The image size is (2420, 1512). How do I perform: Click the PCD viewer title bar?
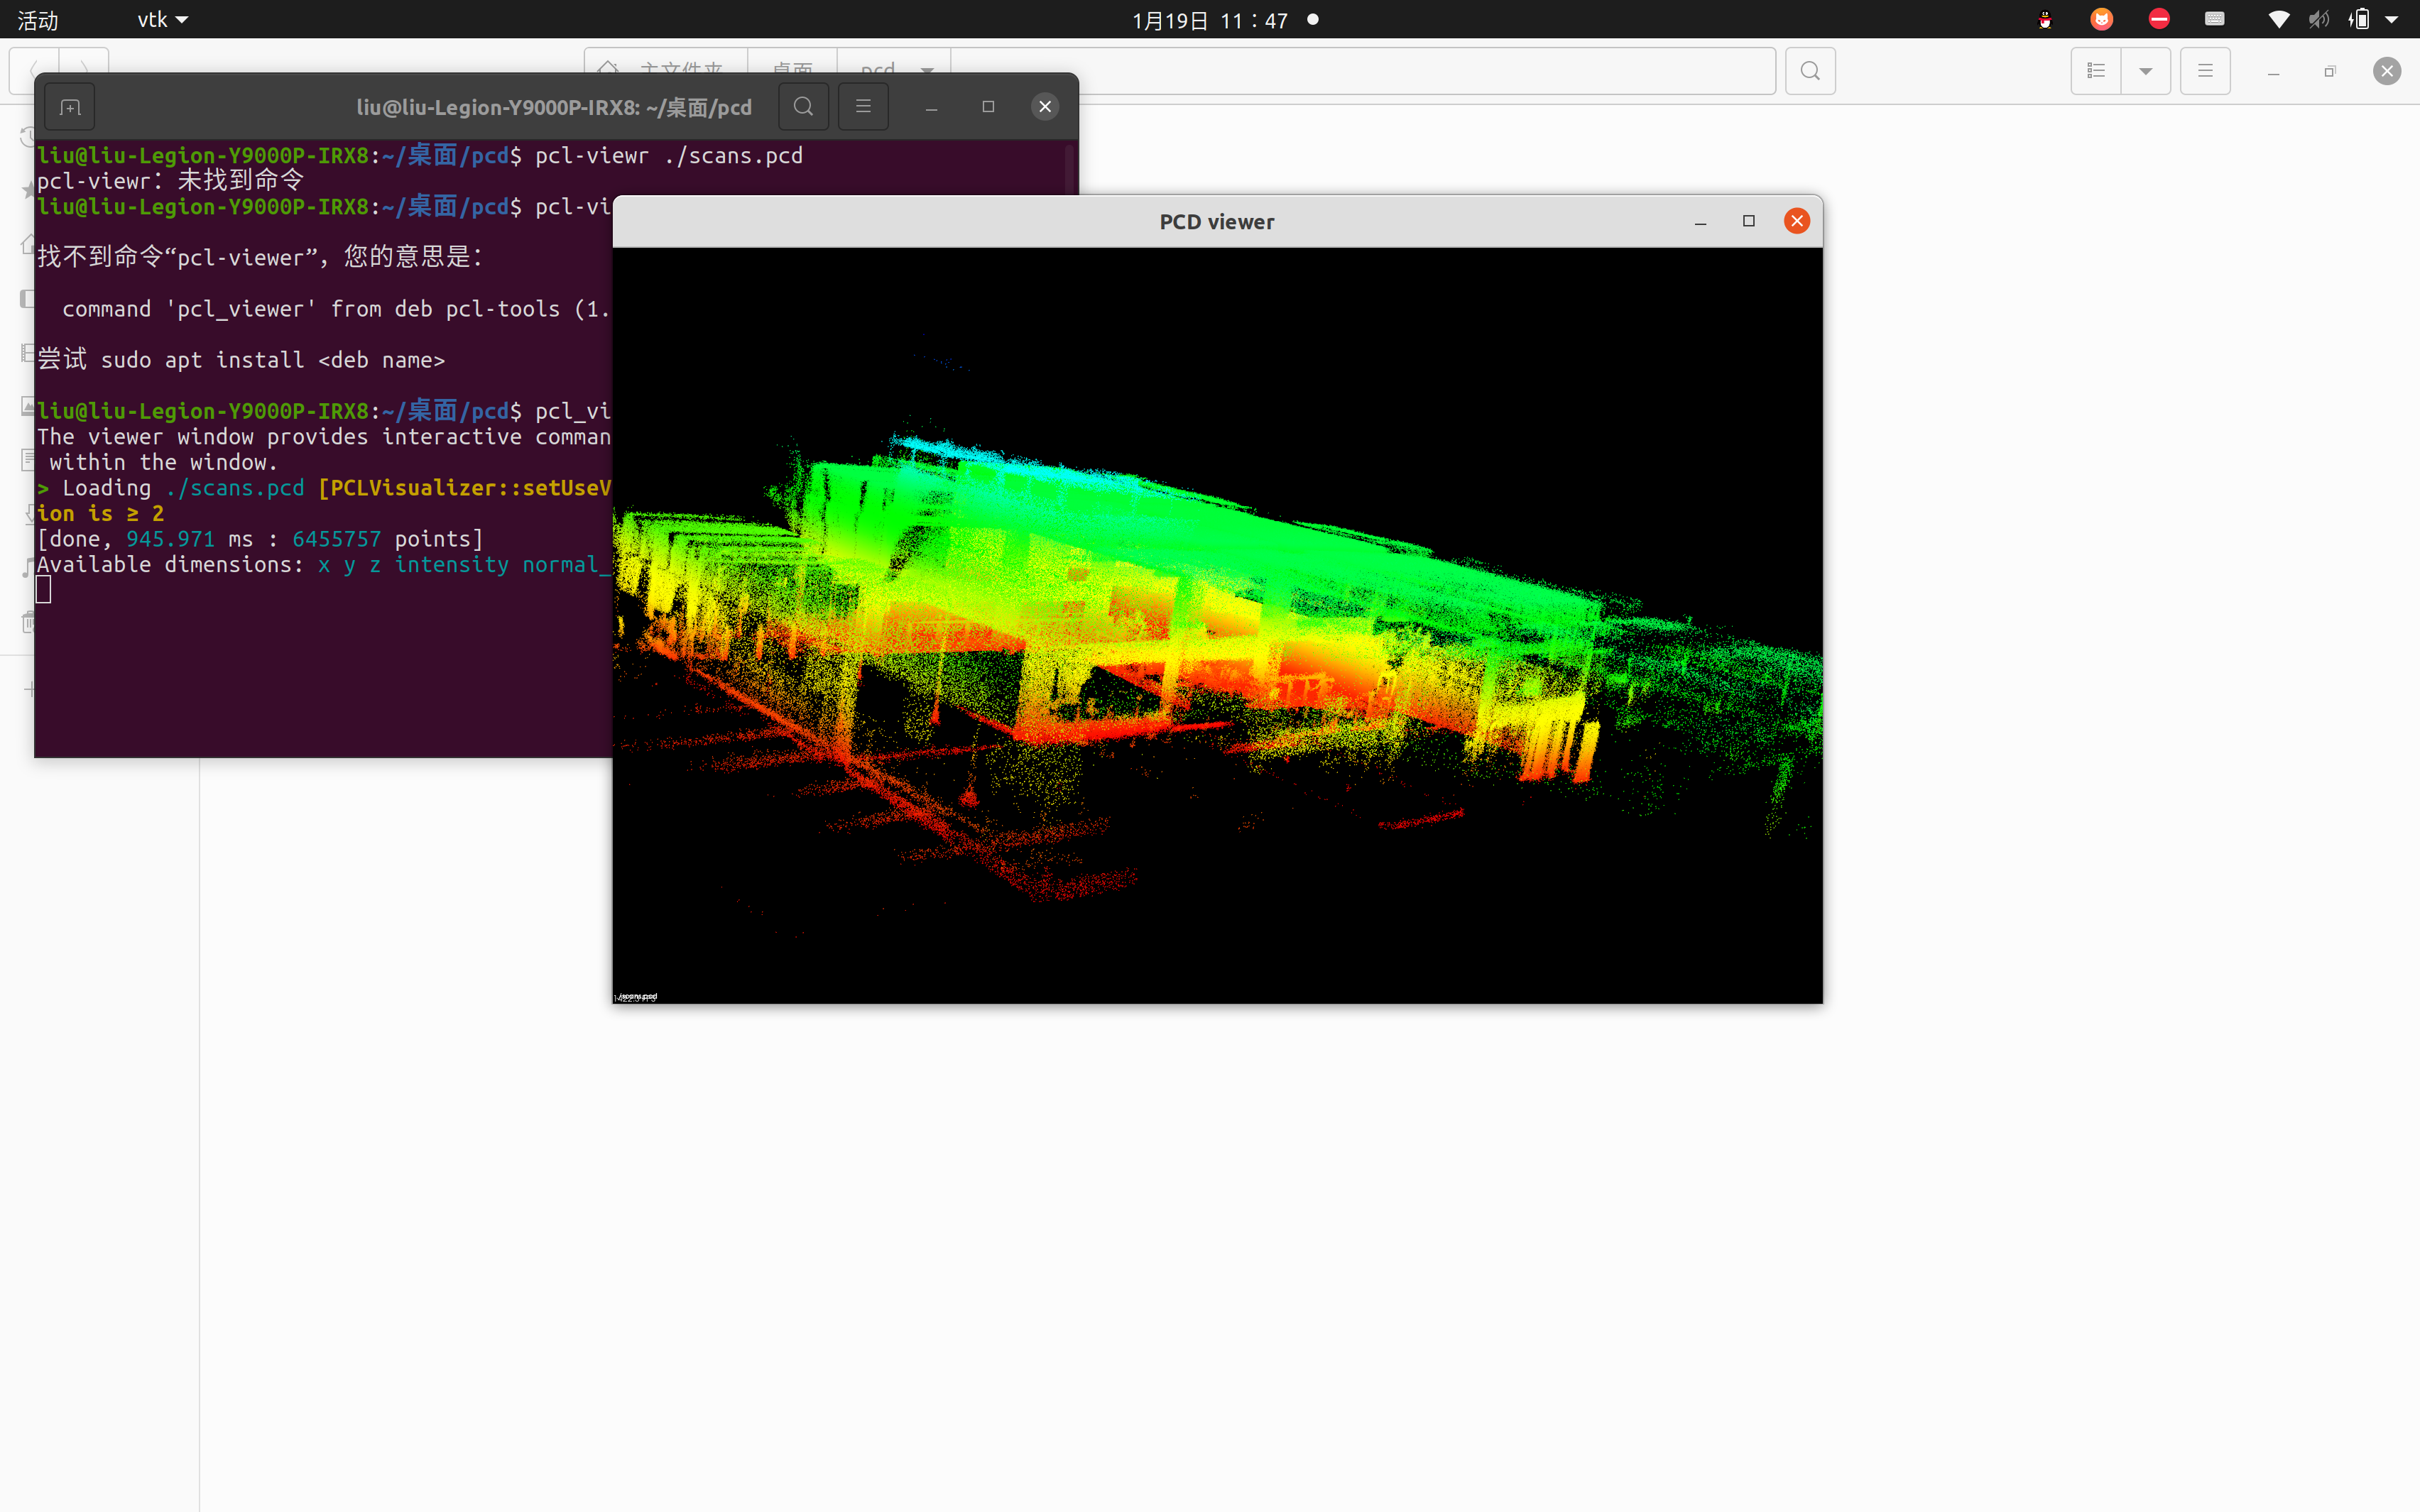click(x=1217, y=222)
